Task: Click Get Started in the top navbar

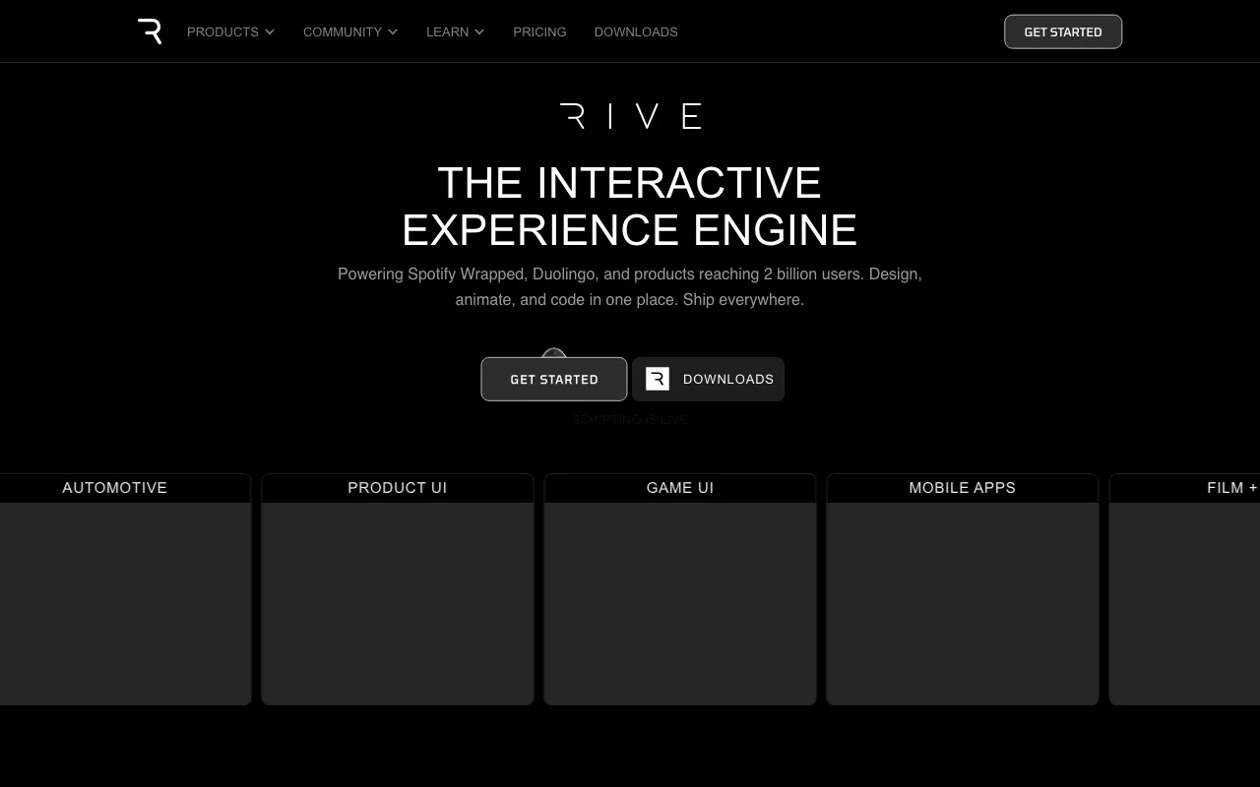Action: pyautogui.click(x=1063, y=31)
